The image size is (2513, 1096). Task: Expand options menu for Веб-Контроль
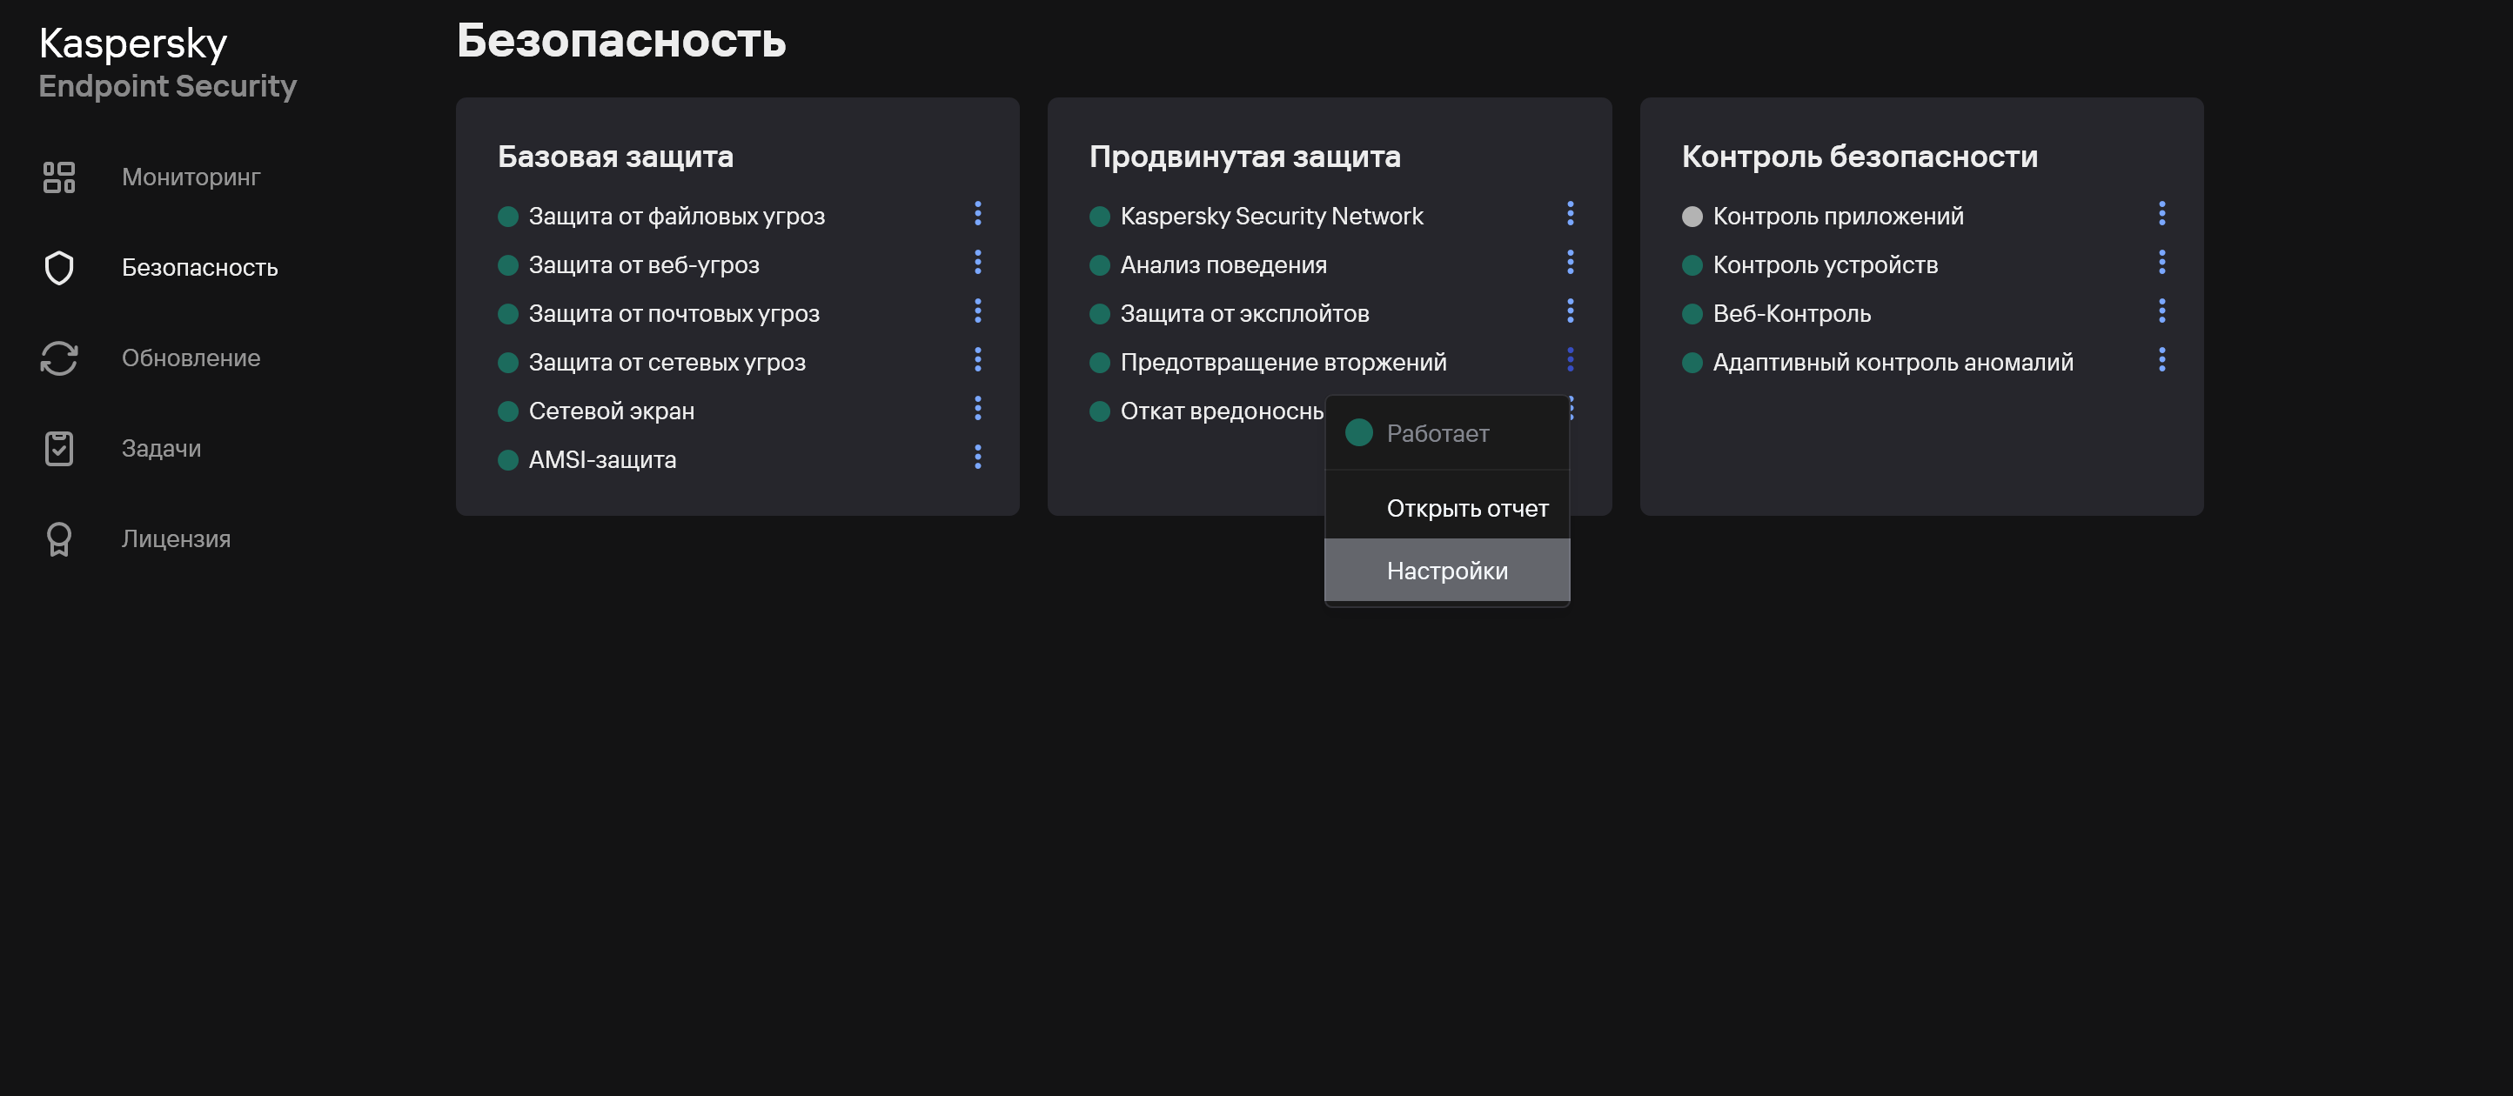pyautogui.click(x=2161, y=311)
